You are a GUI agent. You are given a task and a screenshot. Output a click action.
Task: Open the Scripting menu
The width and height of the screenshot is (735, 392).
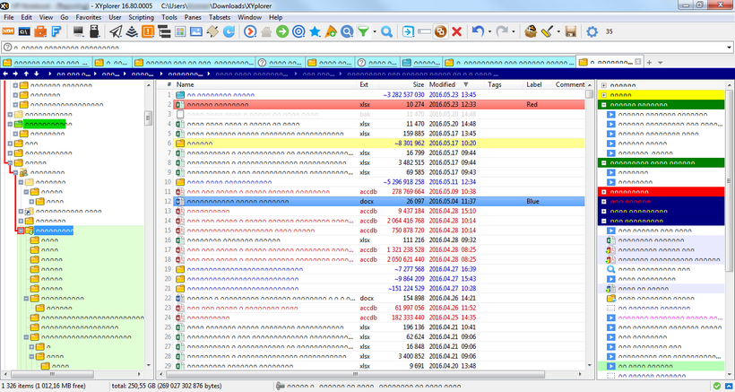pyautogui.click(x=143, y=17)
